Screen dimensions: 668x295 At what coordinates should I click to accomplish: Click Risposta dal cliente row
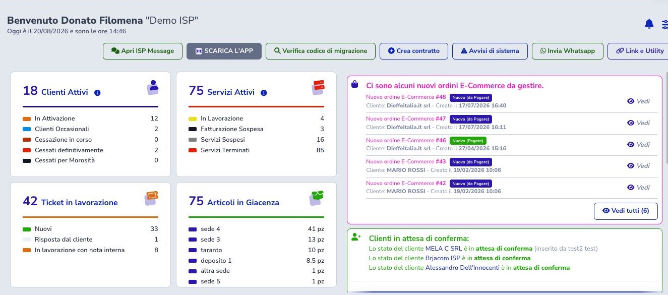pyautogui.click(x=90, y=240)
